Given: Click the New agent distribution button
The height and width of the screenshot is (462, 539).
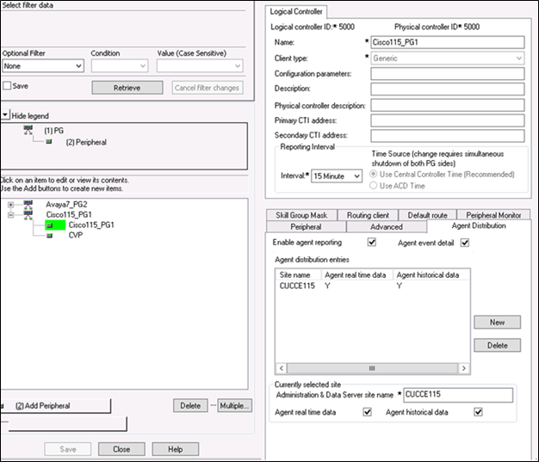Looking at the screenshot, I should [497, 323].
